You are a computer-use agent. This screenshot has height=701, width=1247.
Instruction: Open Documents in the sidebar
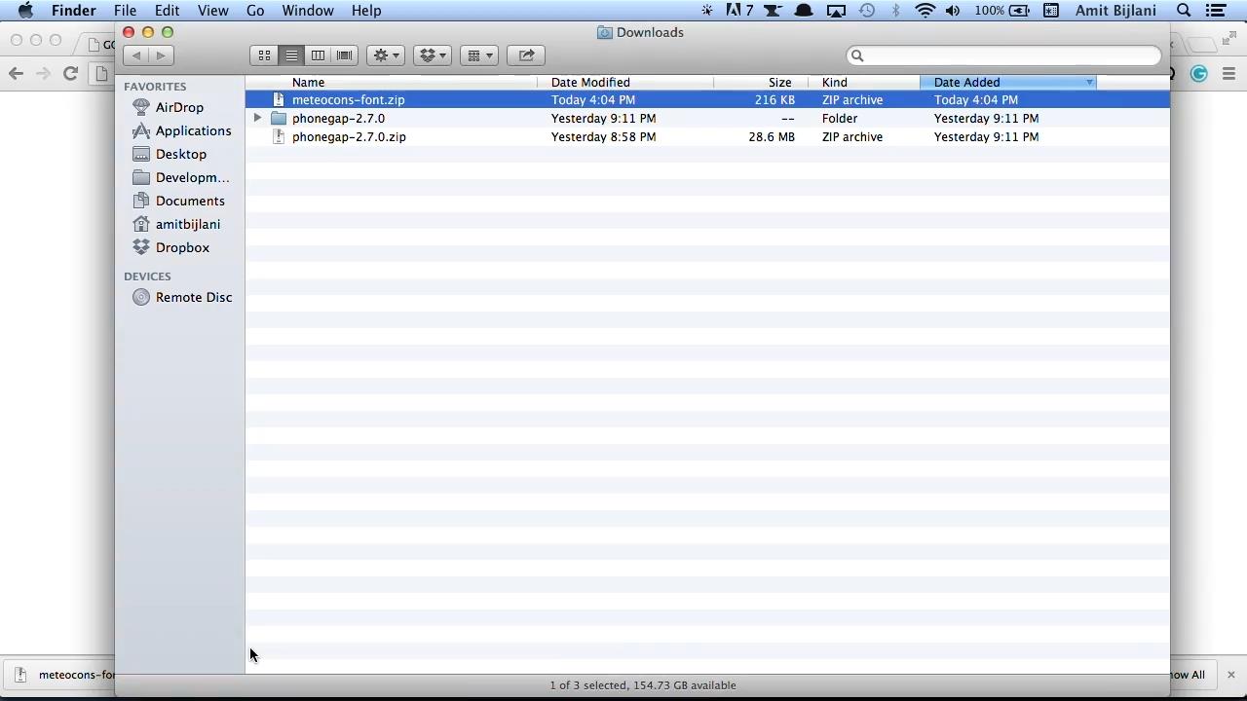(x=179, y=201)
